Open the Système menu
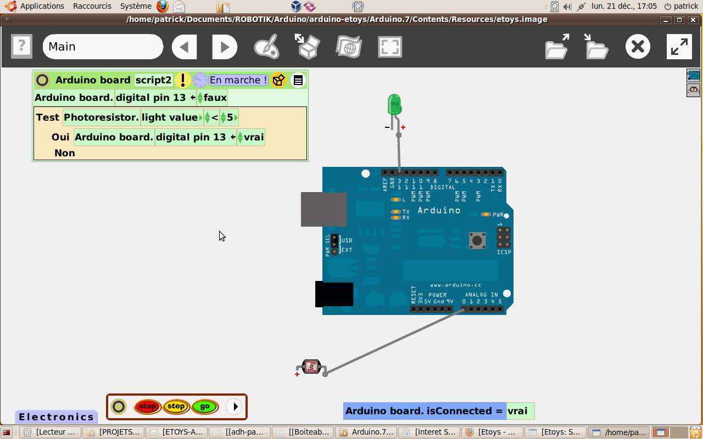The image size is (703, 439). pyautogui.click(x=136, y=6)
